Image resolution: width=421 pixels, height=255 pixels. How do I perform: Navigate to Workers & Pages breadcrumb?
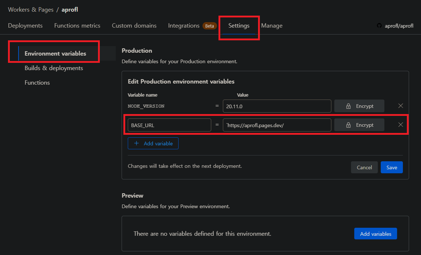click(30, 9)
